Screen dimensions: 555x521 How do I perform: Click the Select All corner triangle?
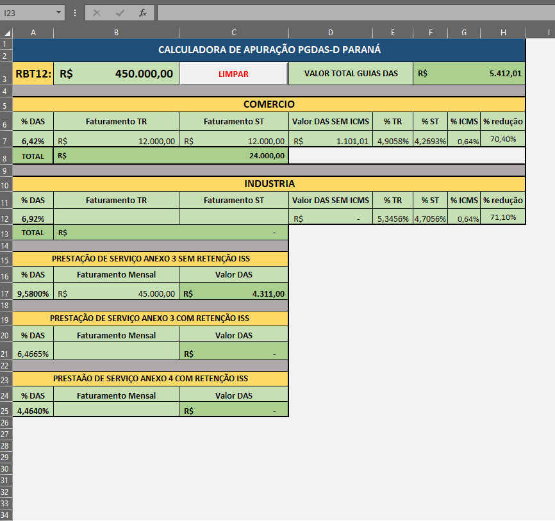[6, 33]
